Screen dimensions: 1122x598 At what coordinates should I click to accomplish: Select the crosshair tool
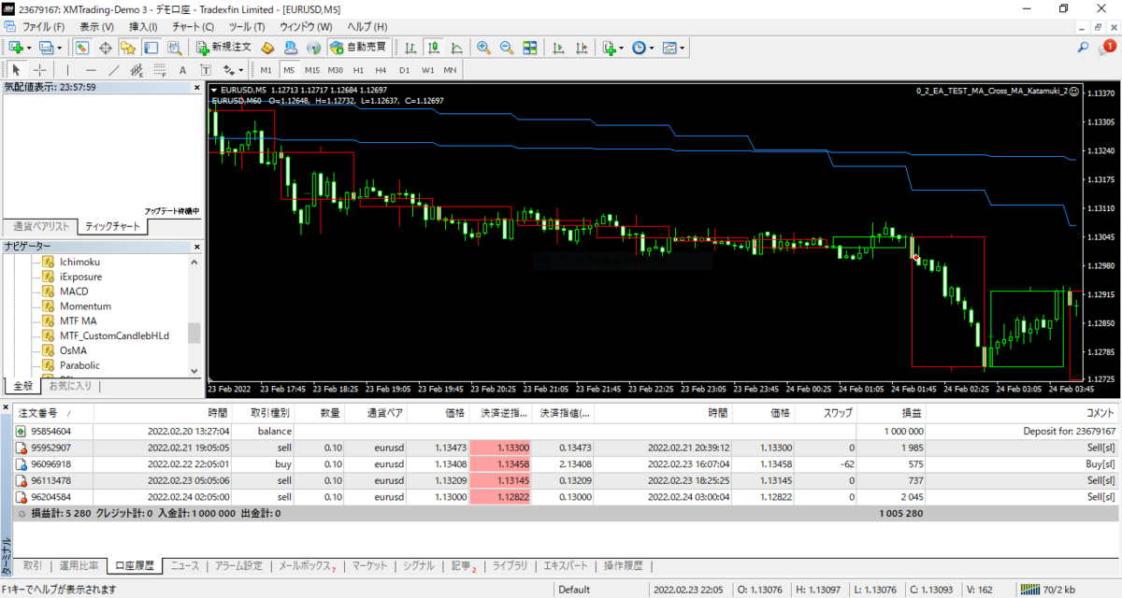tap(40, 69)
